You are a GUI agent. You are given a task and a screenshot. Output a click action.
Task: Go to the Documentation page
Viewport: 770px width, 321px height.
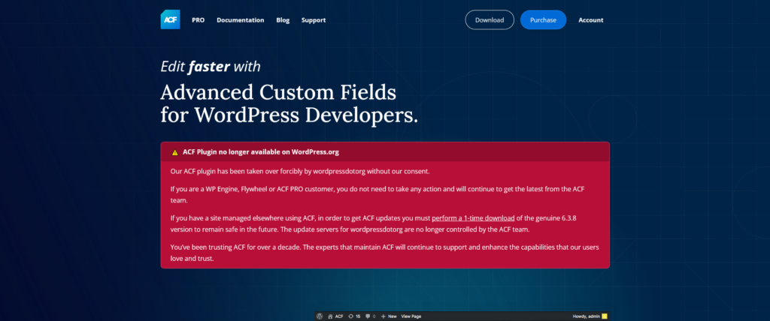click(240, 20)
